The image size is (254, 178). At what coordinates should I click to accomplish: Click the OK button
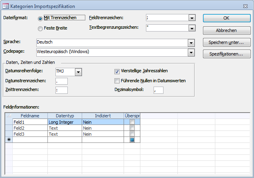point(226,18)
